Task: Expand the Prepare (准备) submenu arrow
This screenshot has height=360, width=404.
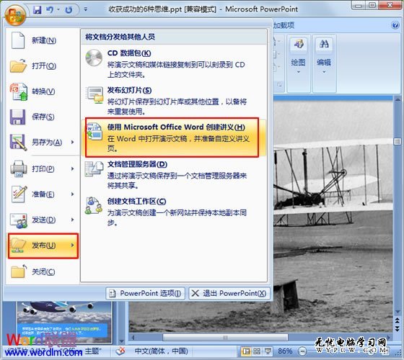Action: coord(72,194)
